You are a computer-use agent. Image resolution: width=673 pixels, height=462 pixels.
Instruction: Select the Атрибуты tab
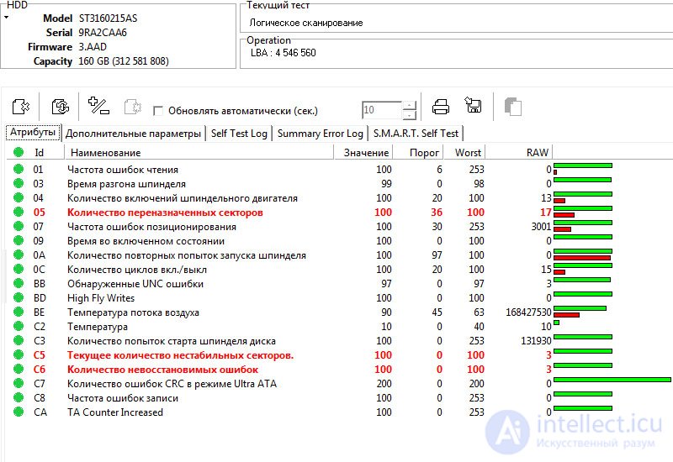[x=33, y=132]
